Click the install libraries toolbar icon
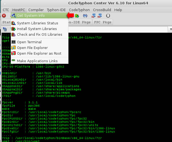The height and width of the screenshot is (142, 172). click(x=77, y=16)
